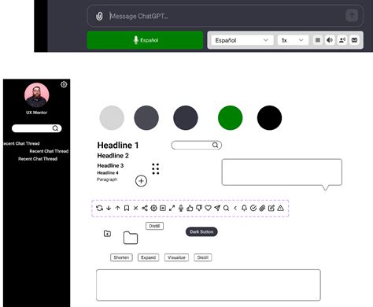373x307 pixels.
Task: Click the heart favorite icon
Action: point(208,209)
